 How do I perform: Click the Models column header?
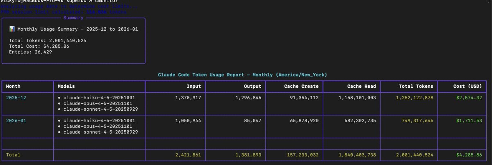click(x=66, y=87)
